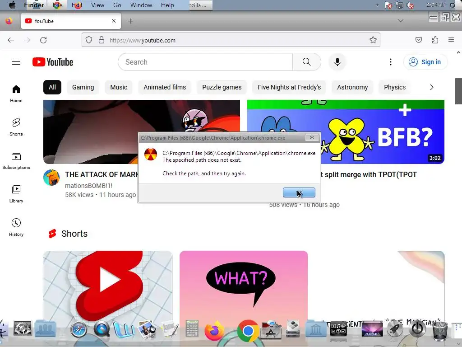
Task: Open History in the YouTube sidebar
Action: point(16,227)
